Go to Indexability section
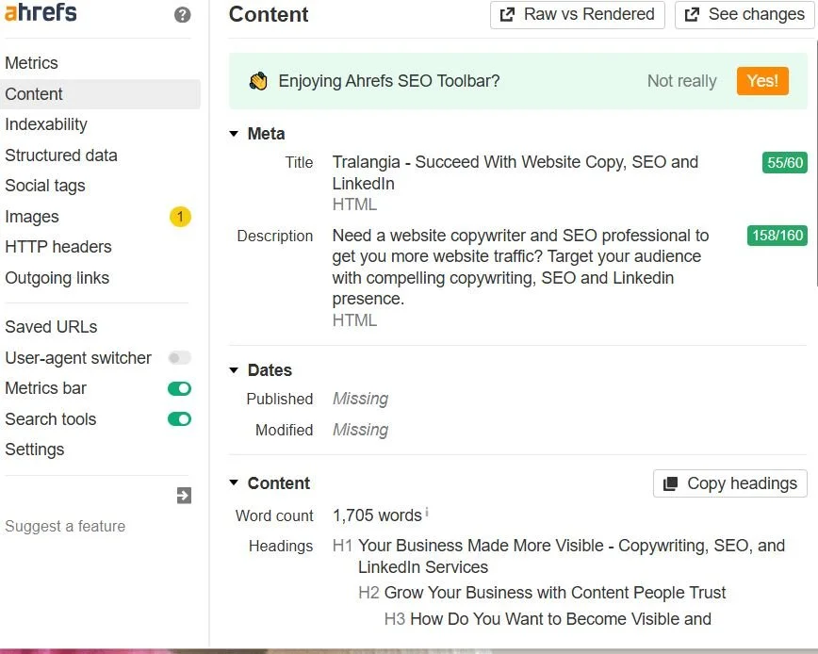Image resolution: width=818 pixels, height=654 pixels. coord(46,124)
